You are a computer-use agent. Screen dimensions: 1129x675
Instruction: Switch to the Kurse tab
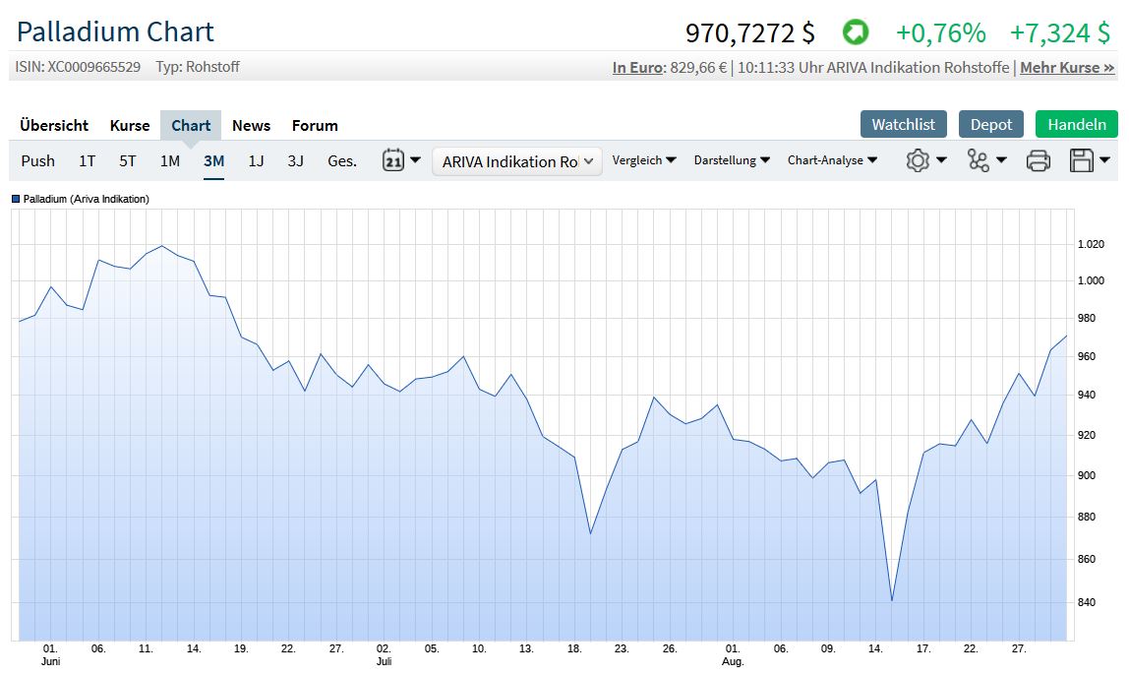(130, 125)
